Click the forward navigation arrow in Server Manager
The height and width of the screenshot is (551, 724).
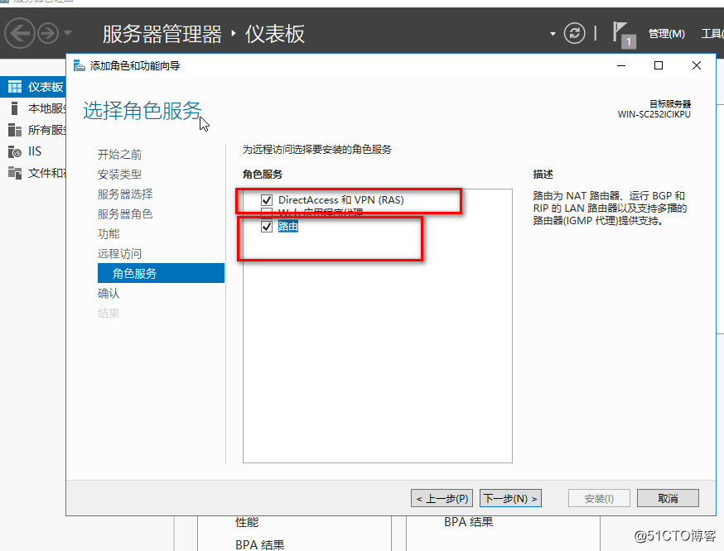(47, 33)
